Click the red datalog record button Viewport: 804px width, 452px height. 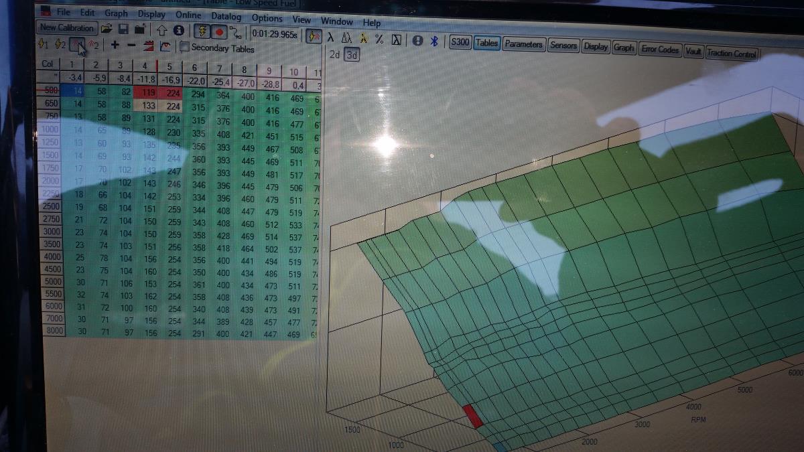pos(218,32)
